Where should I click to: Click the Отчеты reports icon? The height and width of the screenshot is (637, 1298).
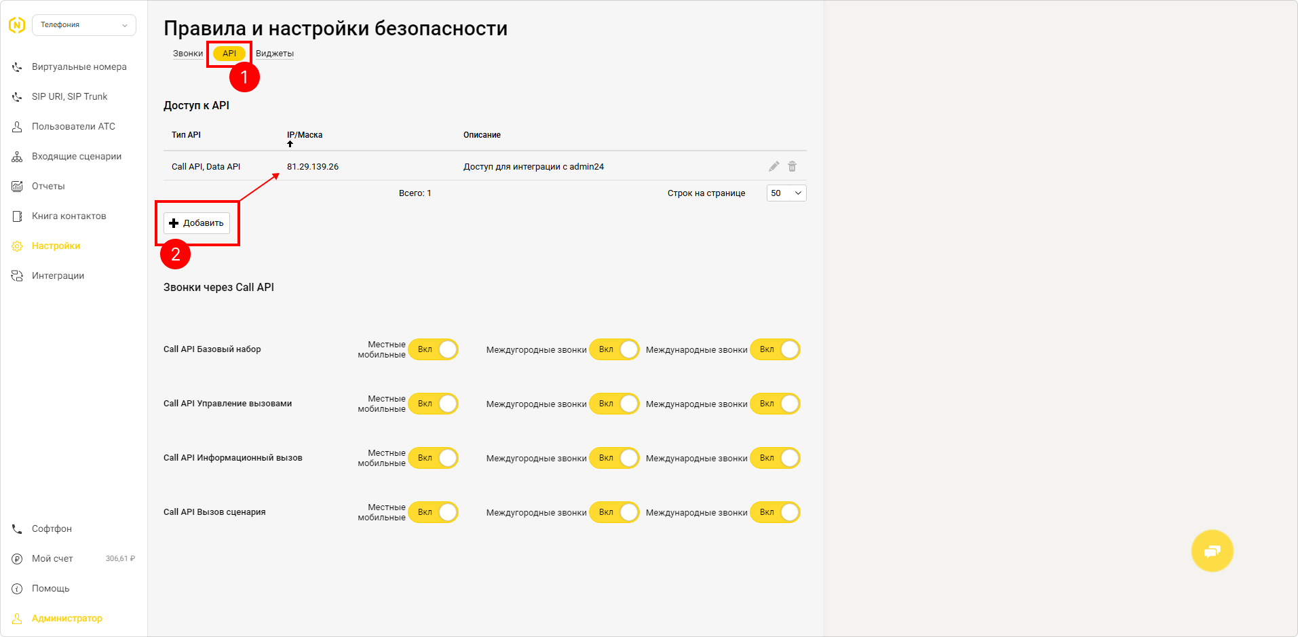[x=17, y=187]
